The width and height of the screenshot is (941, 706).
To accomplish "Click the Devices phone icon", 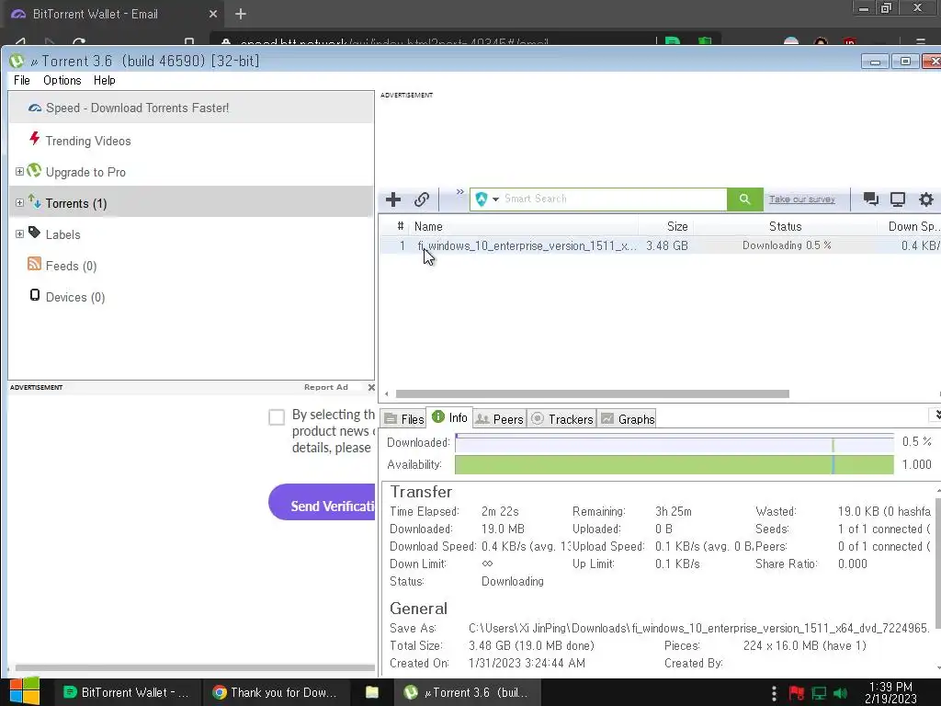I will point(35,295).
